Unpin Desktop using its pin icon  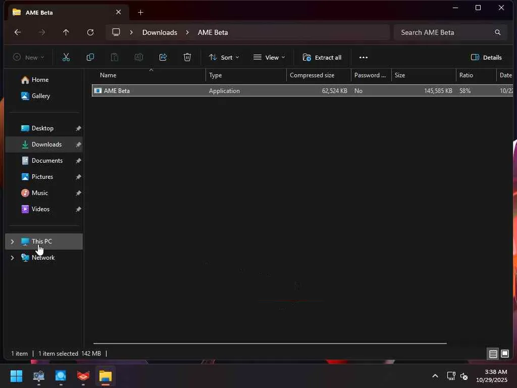[78, 128]
